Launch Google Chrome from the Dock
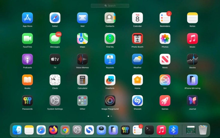Screen dimensions: 220x138 coord(65,130)
